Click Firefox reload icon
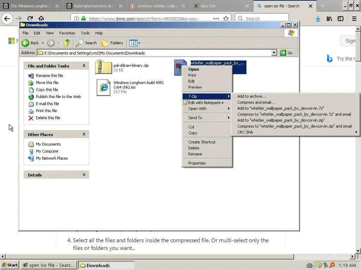 tap(30, 18)
